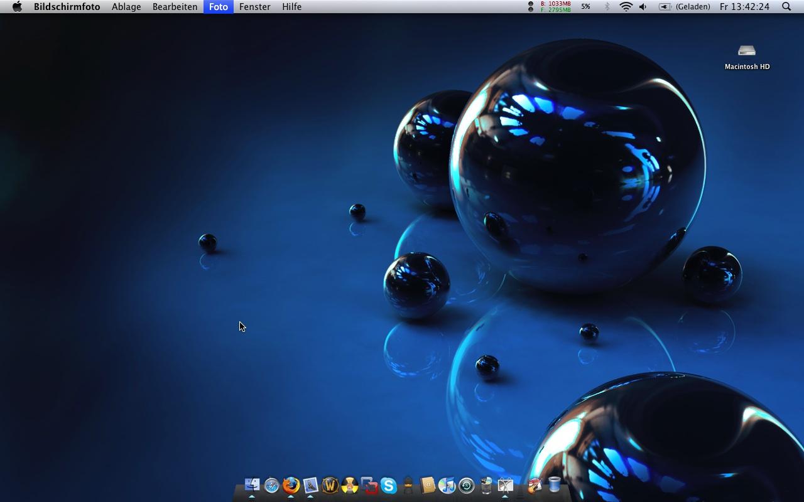Open the Bildschirmfoto application menu
Viewport: 804px width, 502px height.
pos(67,6)
